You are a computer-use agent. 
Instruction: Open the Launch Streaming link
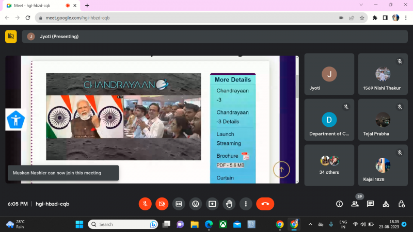[x=229, y=139]
